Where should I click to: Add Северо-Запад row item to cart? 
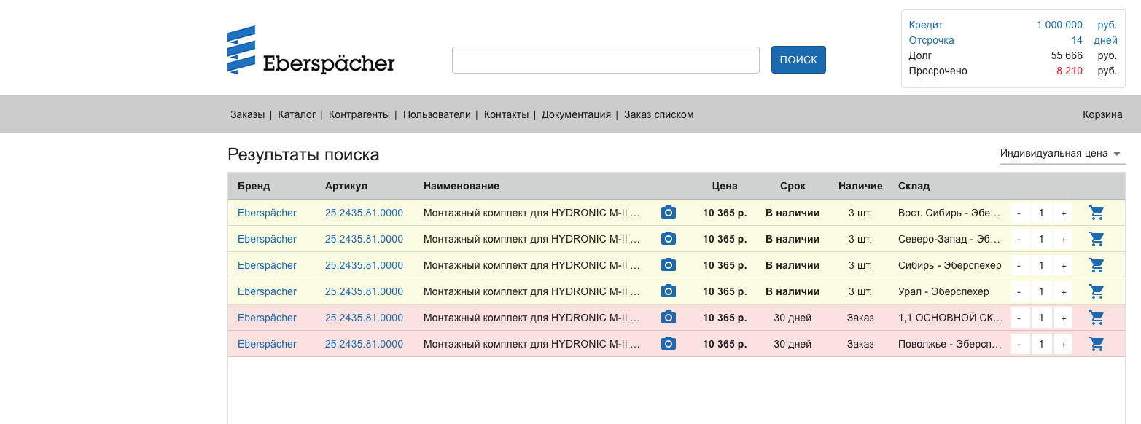click(x=1097, y=239)
